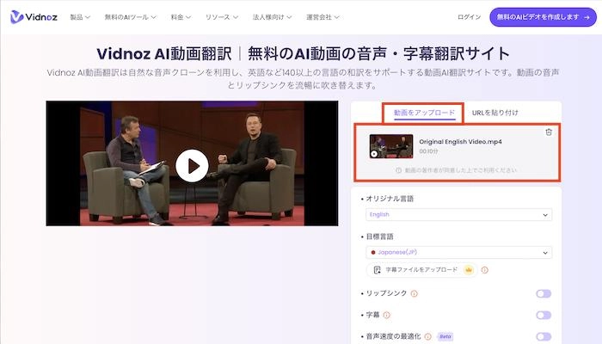
Task: Click the crown icon on subtitle upload button
Action: tap(468, 270)
